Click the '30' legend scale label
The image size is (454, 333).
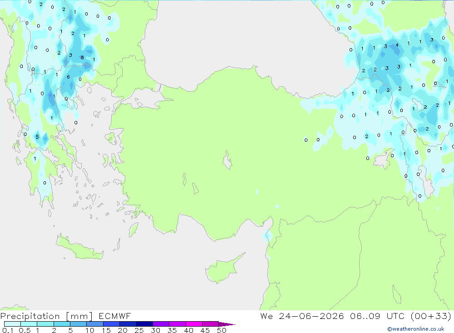point(155,330)
